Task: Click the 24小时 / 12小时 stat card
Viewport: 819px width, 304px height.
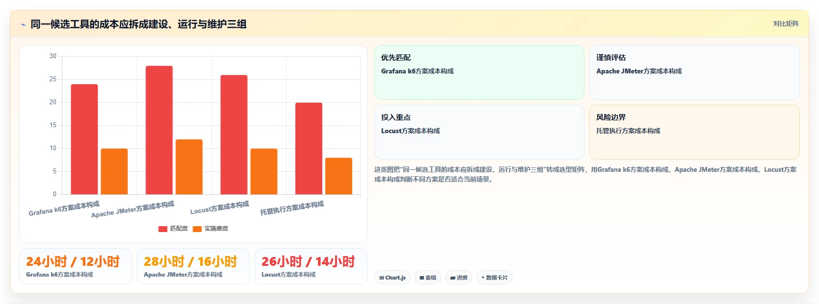Action: point(76,266)
